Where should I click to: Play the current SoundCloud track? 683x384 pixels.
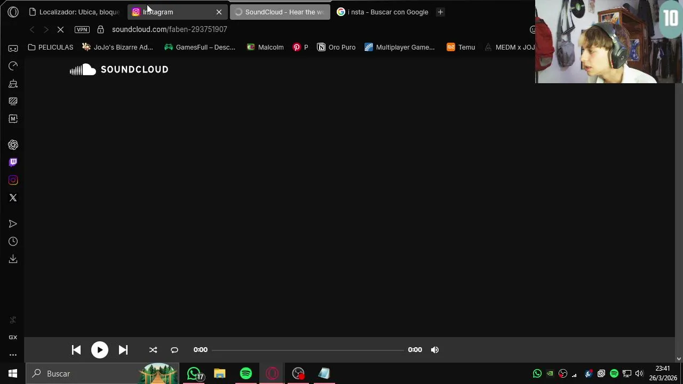point(100,350)
